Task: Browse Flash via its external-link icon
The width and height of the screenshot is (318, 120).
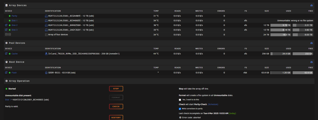Action: tap(6, 73)
